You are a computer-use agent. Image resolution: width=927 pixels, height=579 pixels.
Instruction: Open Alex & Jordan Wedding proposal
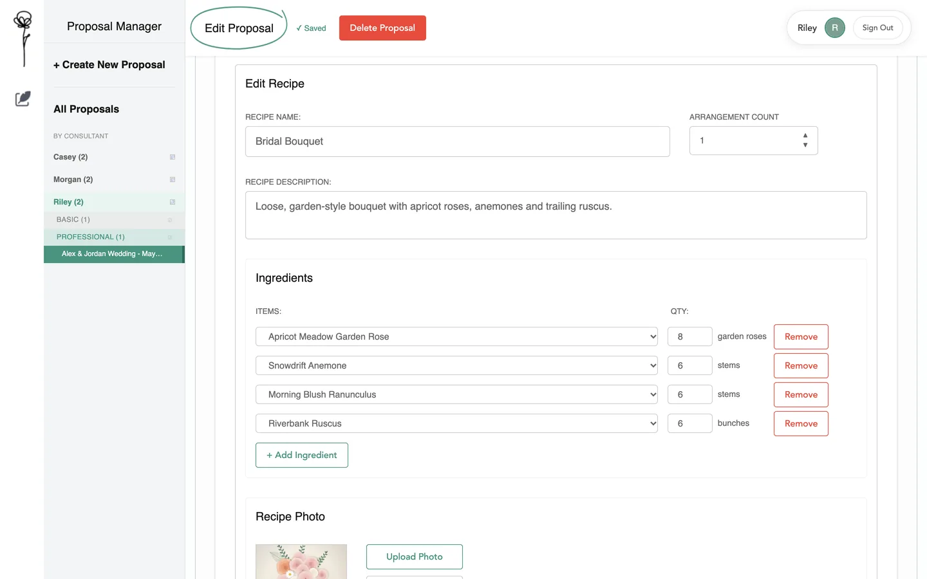114,254
